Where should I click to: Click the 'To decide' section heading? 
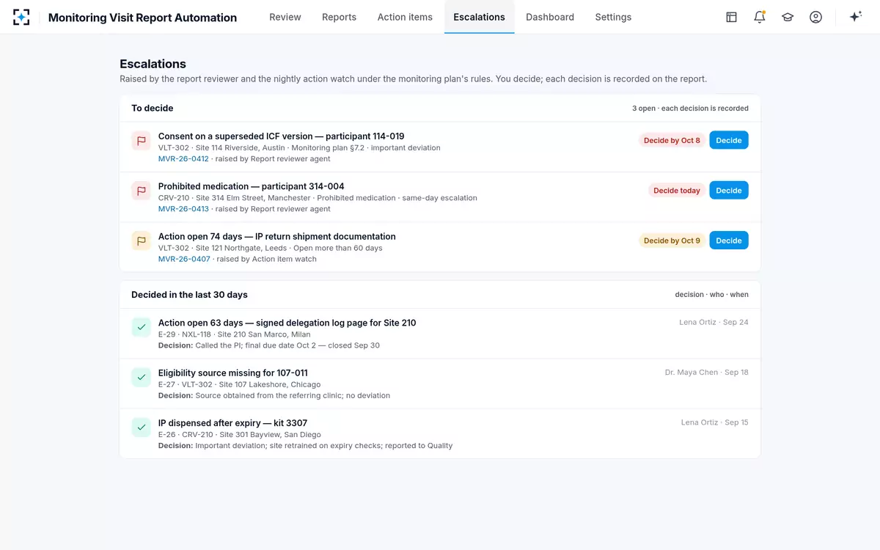coord(153,108)
